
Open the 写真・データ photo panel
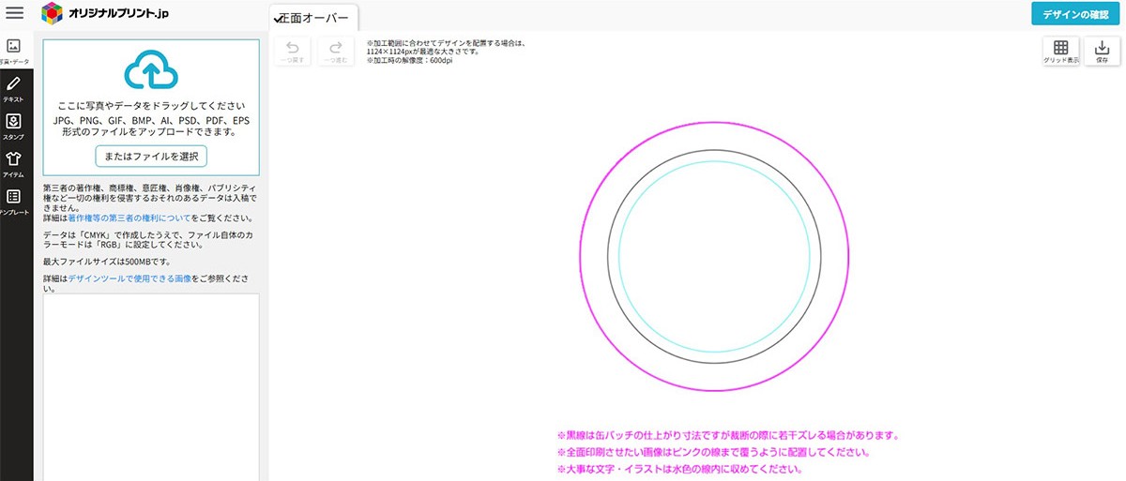(14, 51)
